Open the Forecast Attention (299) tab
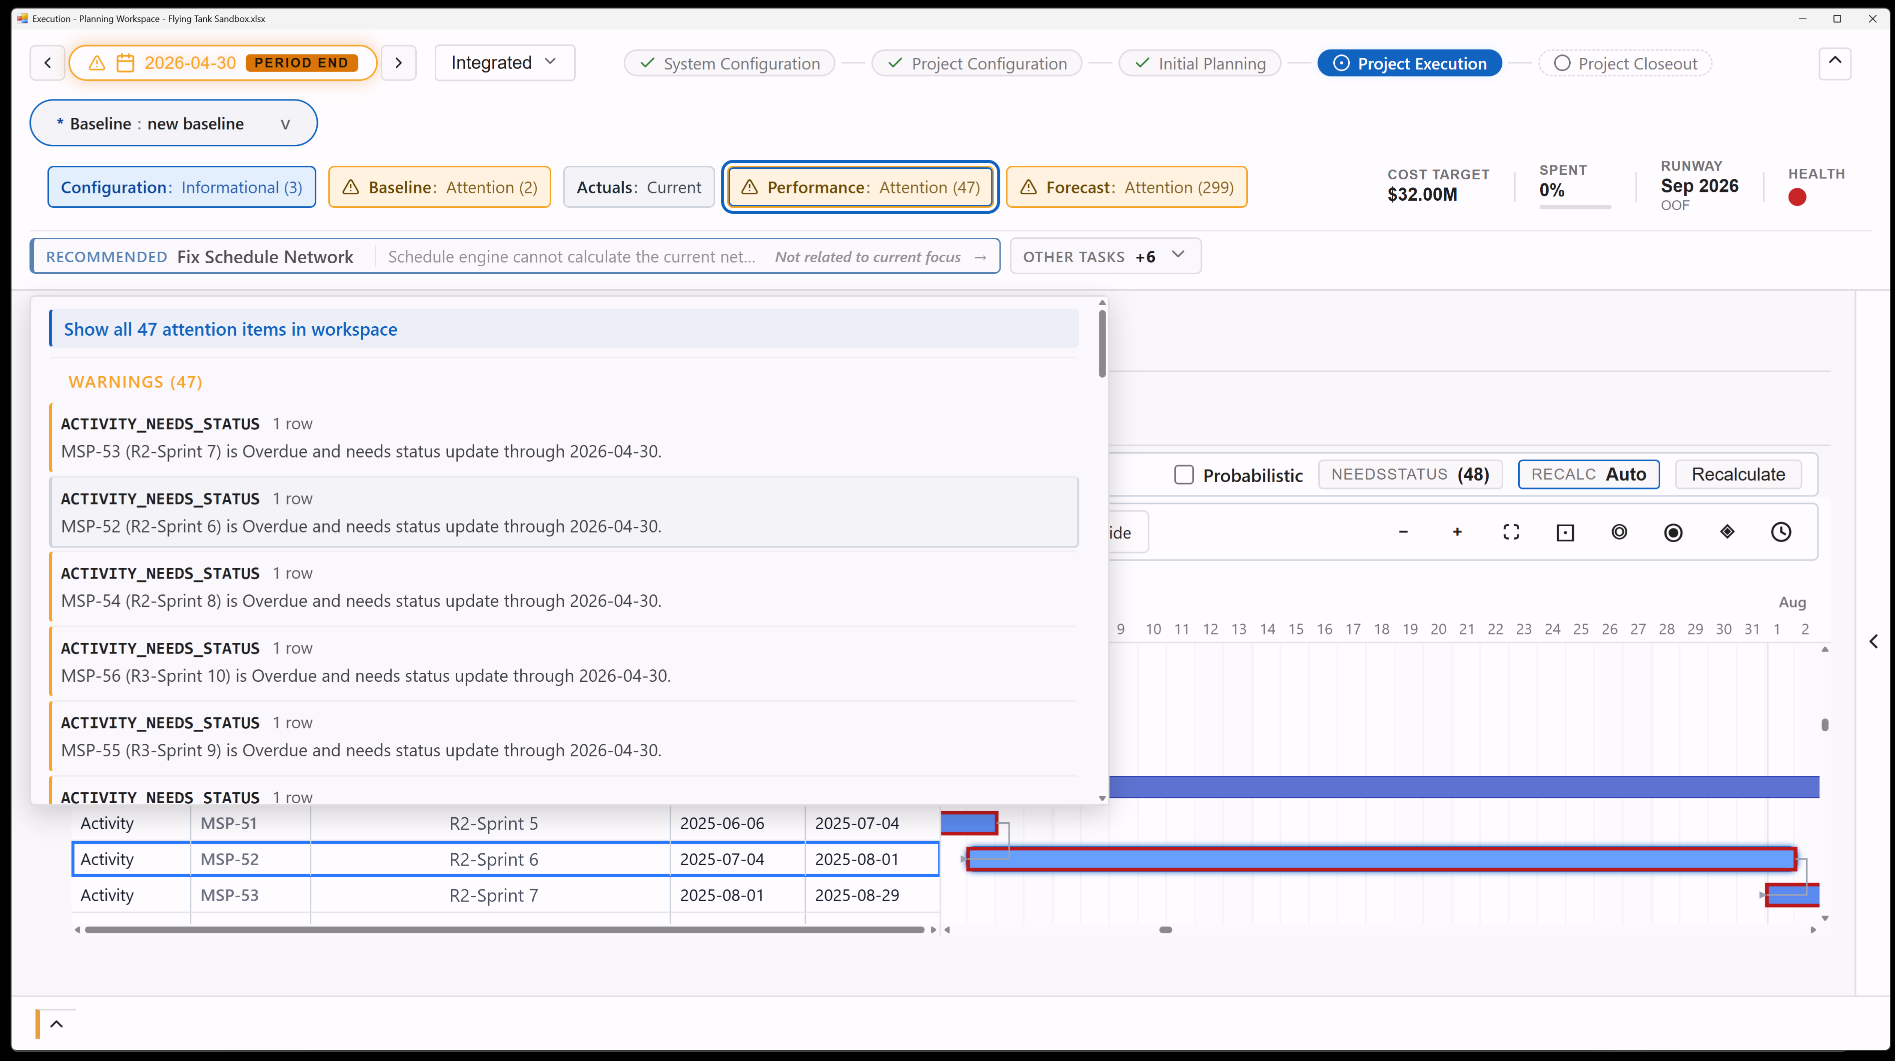Image resolution: width=1895 pixels, height=1061 pixels. 1126,187
